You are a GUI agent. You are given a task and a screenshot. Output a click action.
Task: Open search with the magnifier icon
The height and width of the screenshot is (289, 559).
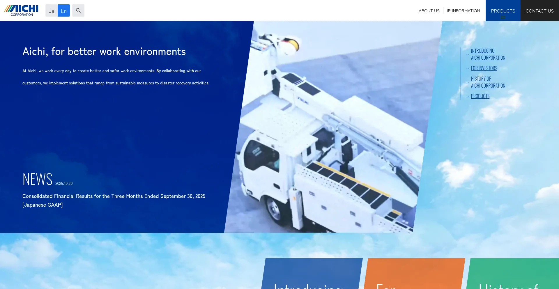click(x=78, y=10)
